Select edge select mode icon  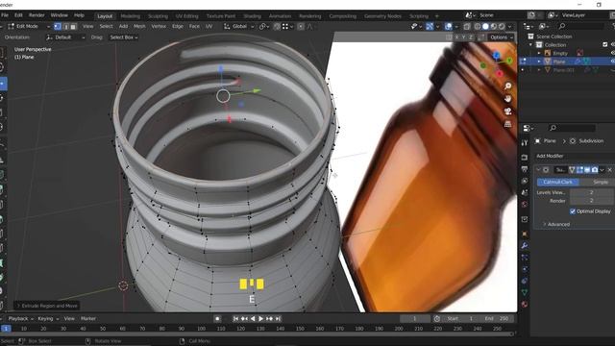click(x=65, y=26)
